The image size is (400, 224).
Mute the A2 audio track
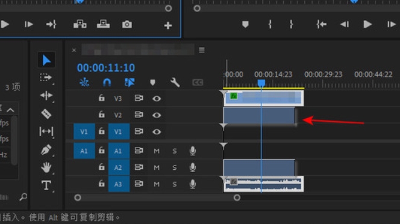click(157, 167)
